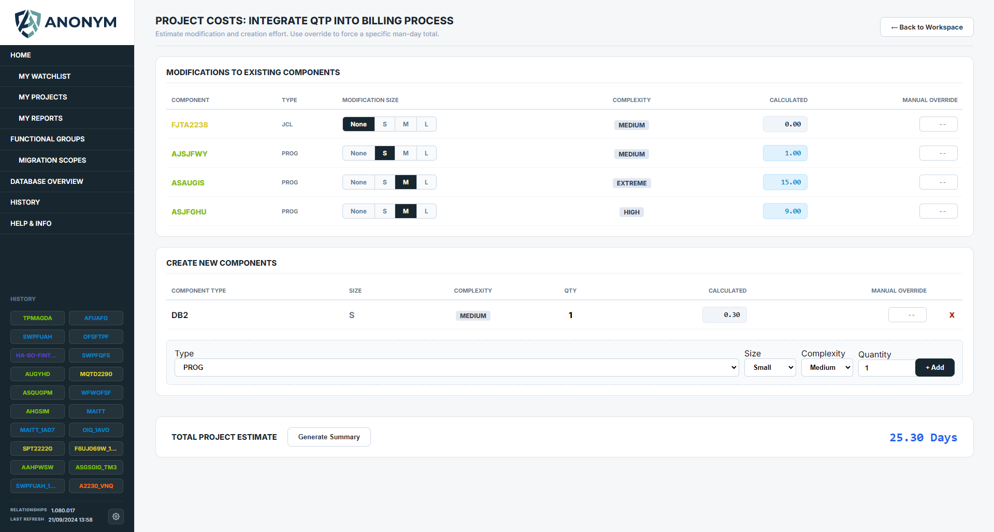Open AAHPWSW history chip
994x532 pixels.
click(x=37, y=467)
